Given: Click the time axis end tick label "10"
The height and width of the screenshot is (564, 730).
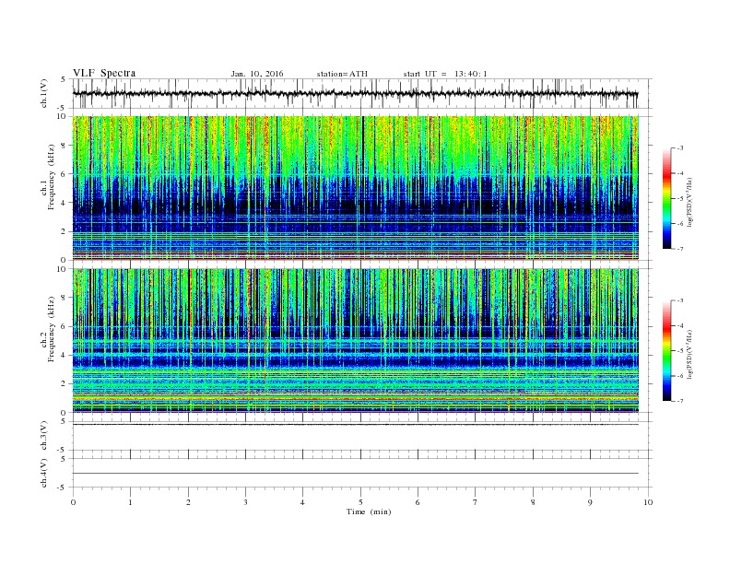Looking at the screenshot, I should click(648, 502).
